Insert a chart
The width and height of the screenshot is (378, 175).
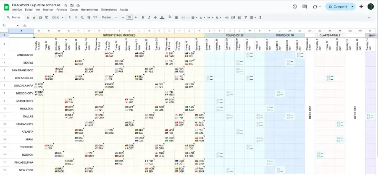coord(239,18)
